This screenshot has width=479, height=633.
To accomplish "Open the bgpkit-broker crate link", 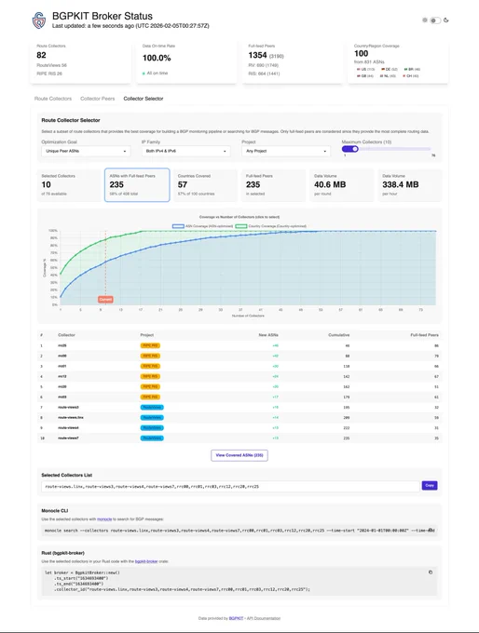I will (146, 561).
